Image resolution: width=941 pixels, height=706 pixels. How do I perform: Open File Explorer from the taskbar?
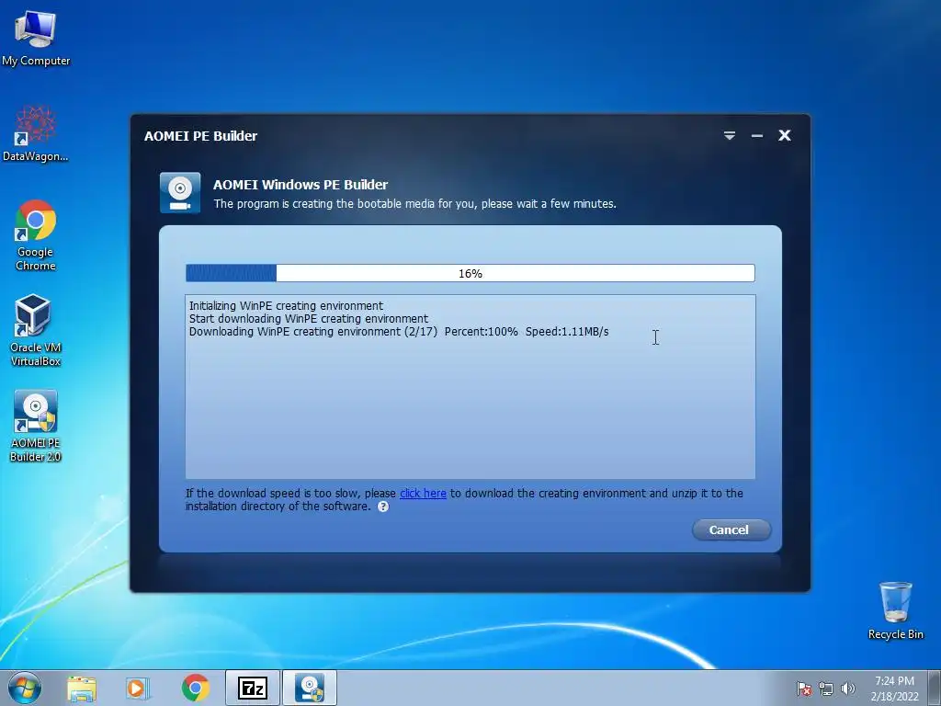coord(81,688)
